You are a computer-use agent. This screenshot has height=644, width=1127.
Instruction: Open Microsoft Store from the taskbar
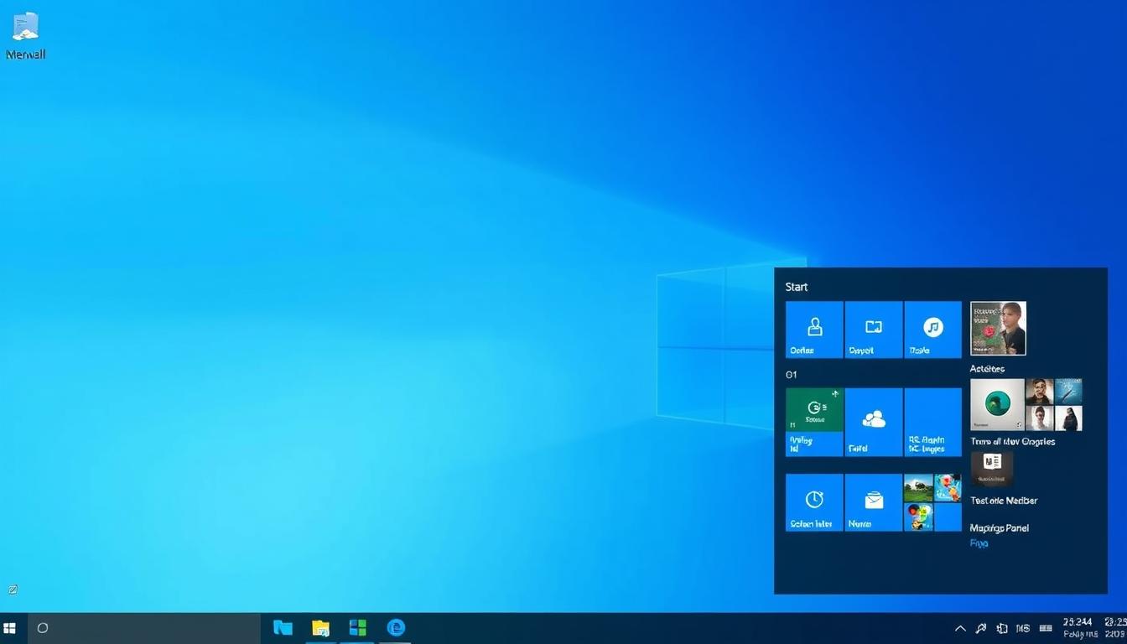[x=357, y=627]
